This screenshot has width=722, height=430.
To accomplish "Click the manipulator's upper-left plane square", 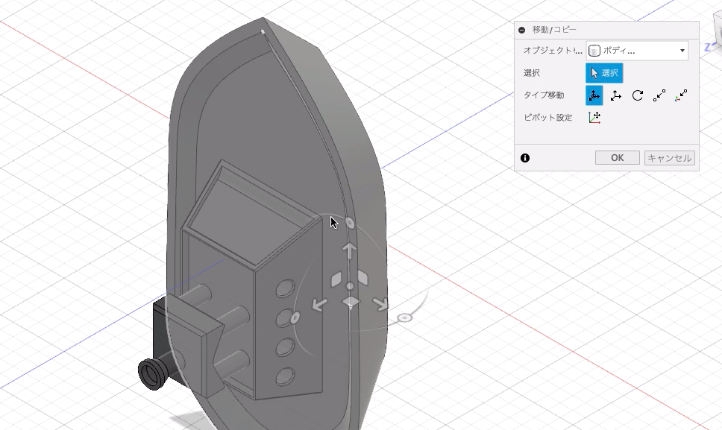I will click(336, 279).
